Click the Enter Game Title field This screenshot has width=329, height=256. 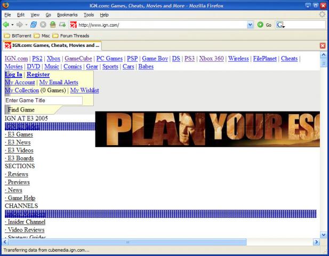click(44, 100)
